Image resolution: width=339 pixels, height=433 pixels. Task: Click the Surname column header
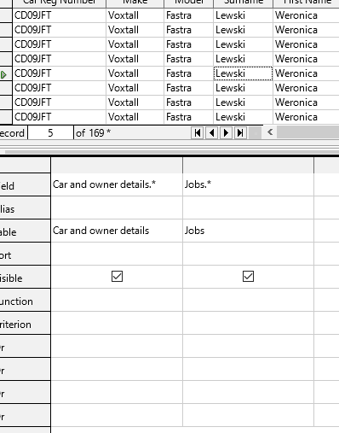point(243,3)
